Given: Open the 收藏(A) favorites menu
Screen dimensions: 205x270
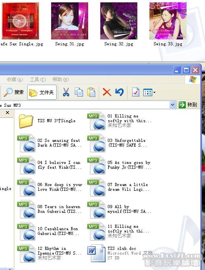Looking at the screenshot, I should 15,80.
